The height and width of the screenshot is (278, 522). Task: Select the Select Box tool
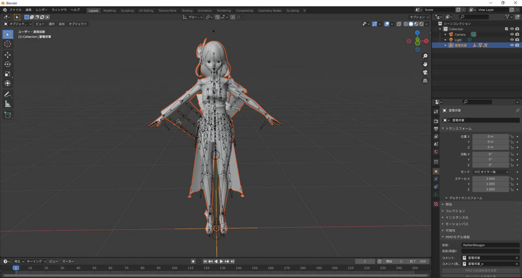pos(7,34)
